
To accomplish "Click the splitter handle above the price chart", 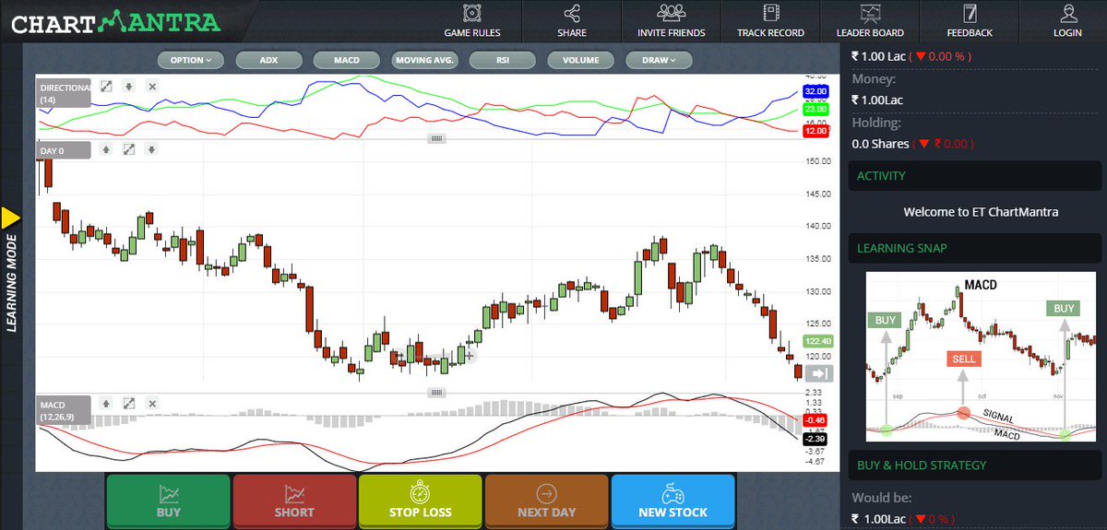I will (x=437, y=138).
